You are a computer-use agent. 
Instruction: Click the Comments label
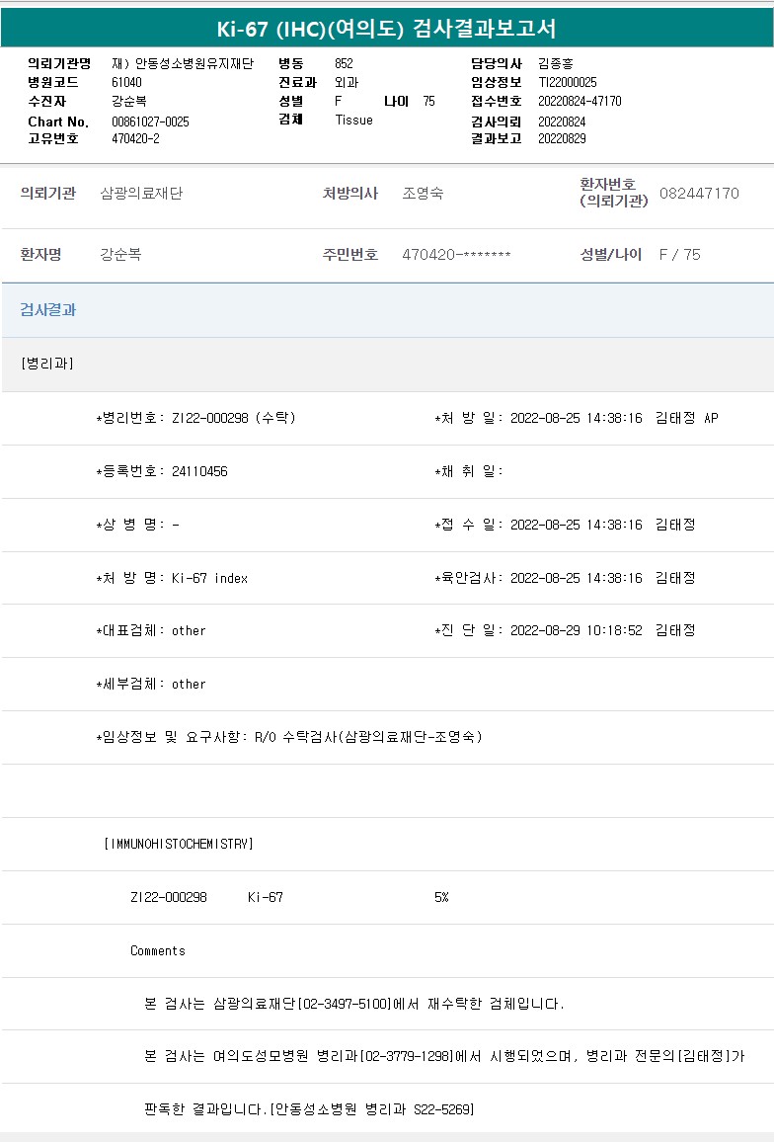pos(158,950)
